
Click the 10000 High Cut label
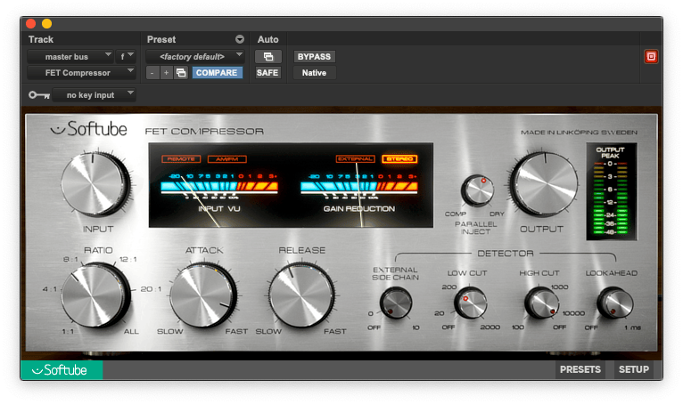(573, 313)
